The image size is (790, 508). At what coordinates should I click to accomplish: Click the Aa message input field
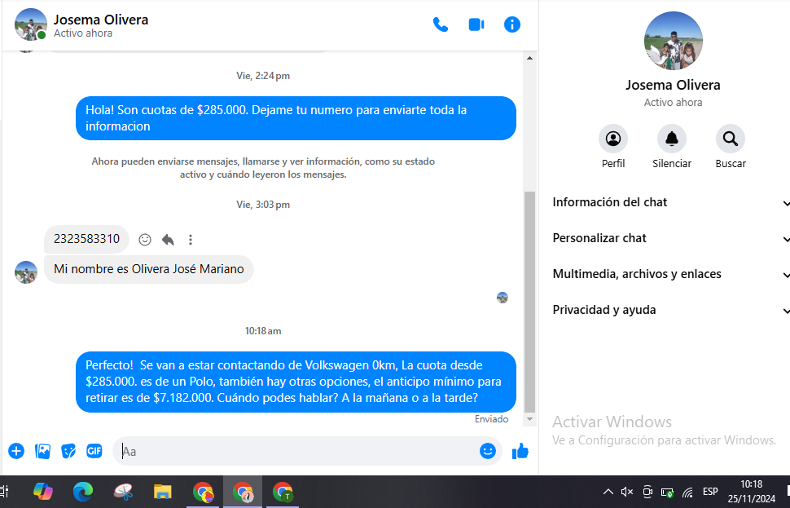point(297,451)
